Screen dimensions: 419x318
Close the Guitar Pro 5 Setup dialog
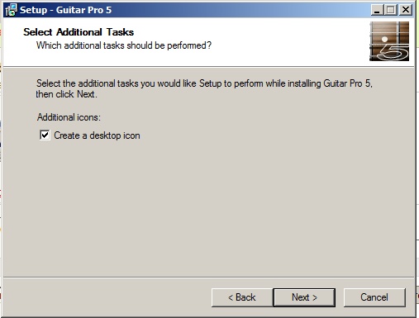pos(406,10)
